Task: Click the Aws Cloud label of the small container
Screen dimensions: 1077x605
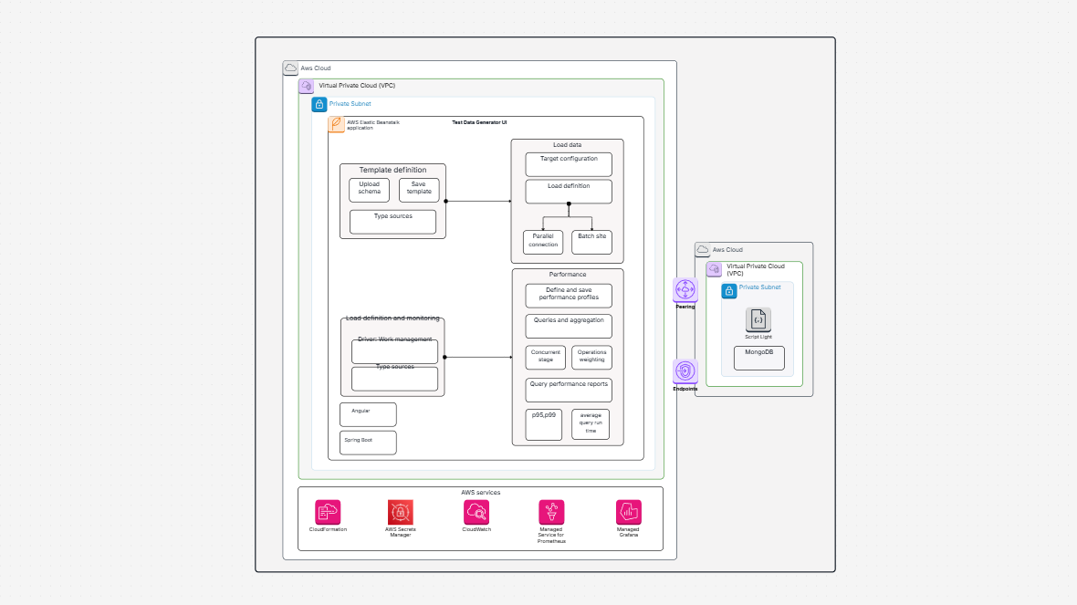Action: pyautogui.click(x=727, y=250)
